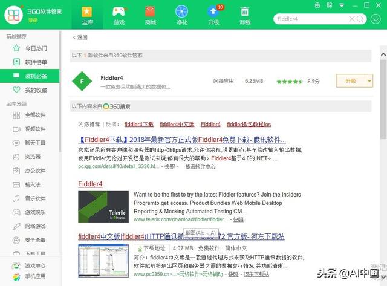Select 安全杀毒 category
Image resolution: width=387 pixels, height=286 pixels.
pos(30,240)
